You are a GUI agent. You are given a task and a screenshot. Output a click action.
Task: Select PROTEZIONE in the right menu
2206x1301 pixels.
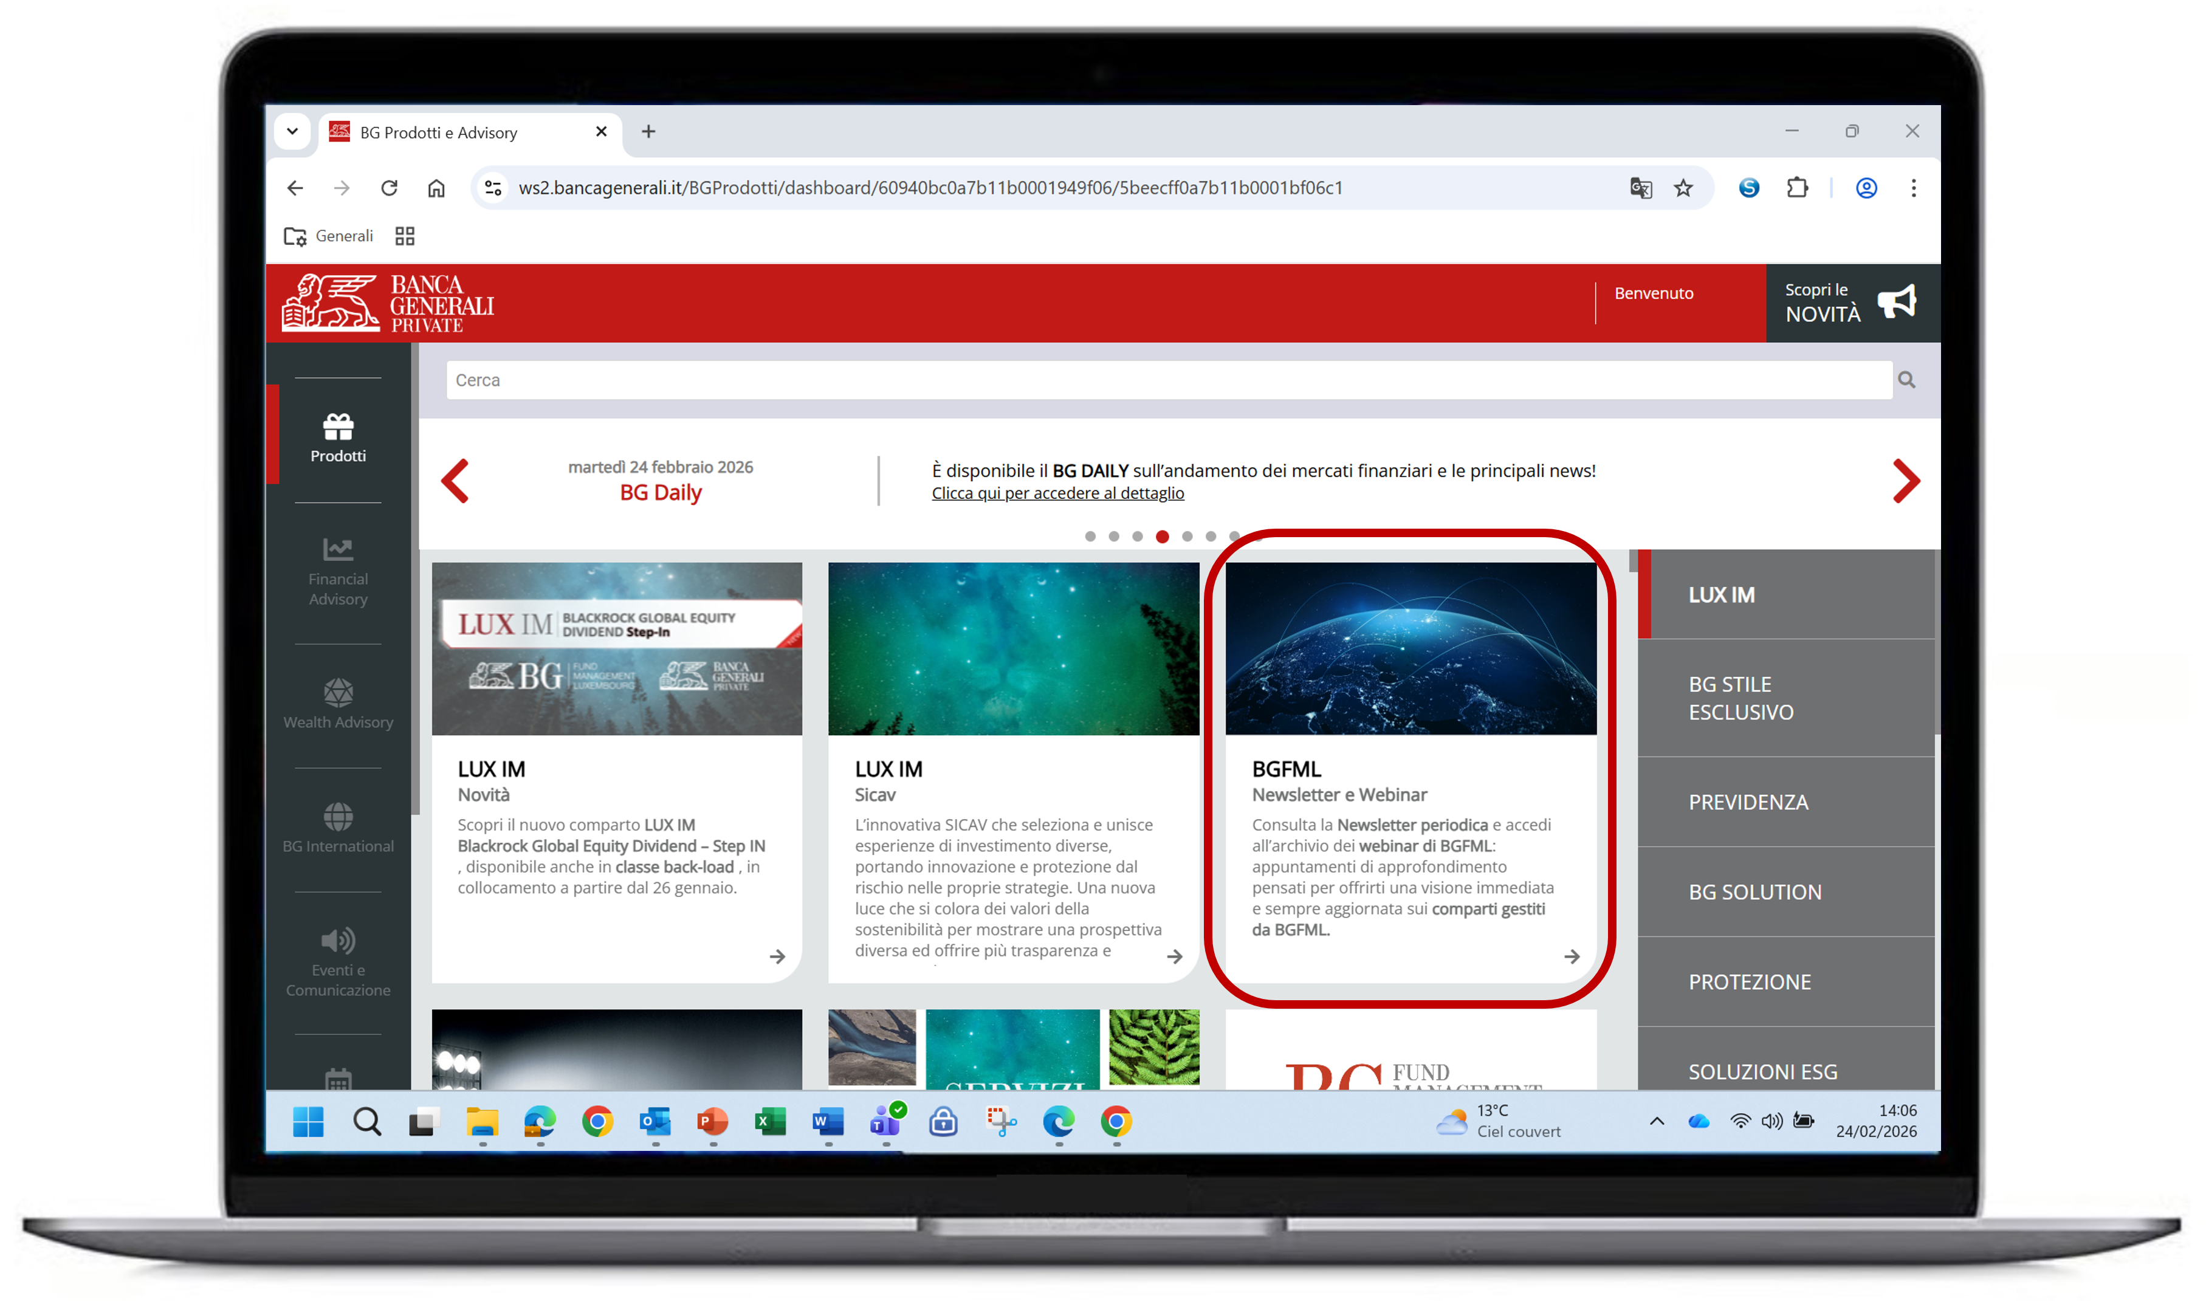pos(1786,982)
